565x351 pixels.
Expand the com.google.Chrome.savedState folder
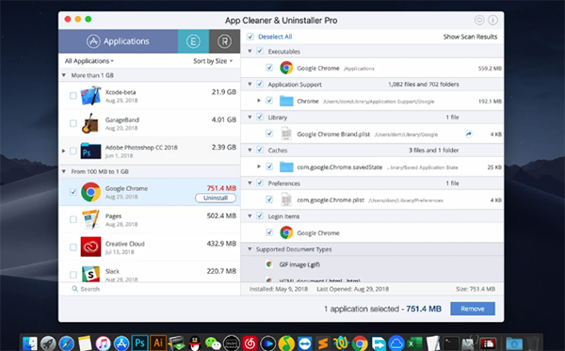click(x=259, y=167)
